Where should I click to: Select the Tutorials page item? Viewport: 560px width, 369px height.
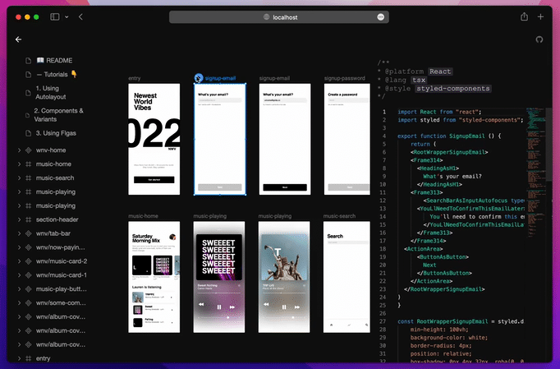[x=57, y=74]
